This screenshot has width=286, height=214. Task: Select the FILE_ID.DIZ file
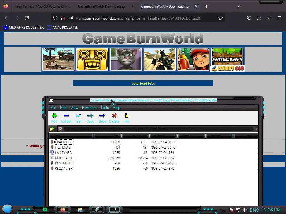click(x=63, y=147)
